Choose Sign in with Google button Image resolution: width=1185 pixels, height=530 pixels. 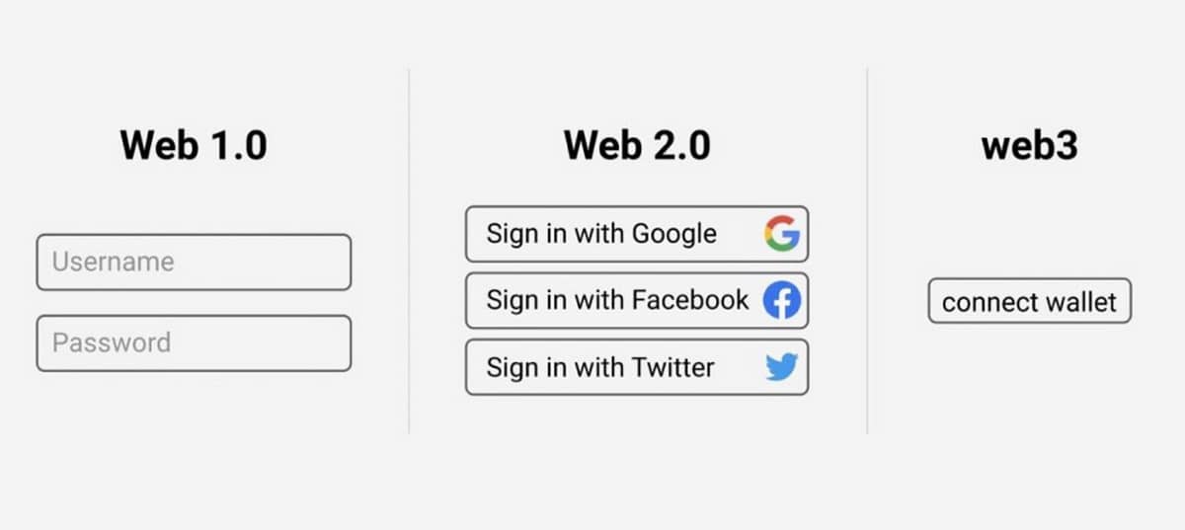pos(637,234)
